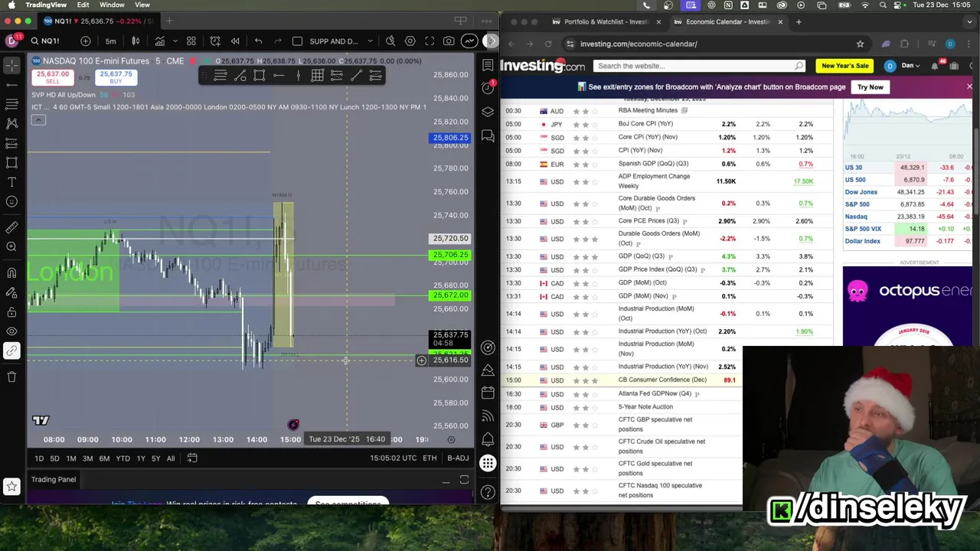
Task: Select the trend line tool in floating toolbar
Action: [356, 75]
